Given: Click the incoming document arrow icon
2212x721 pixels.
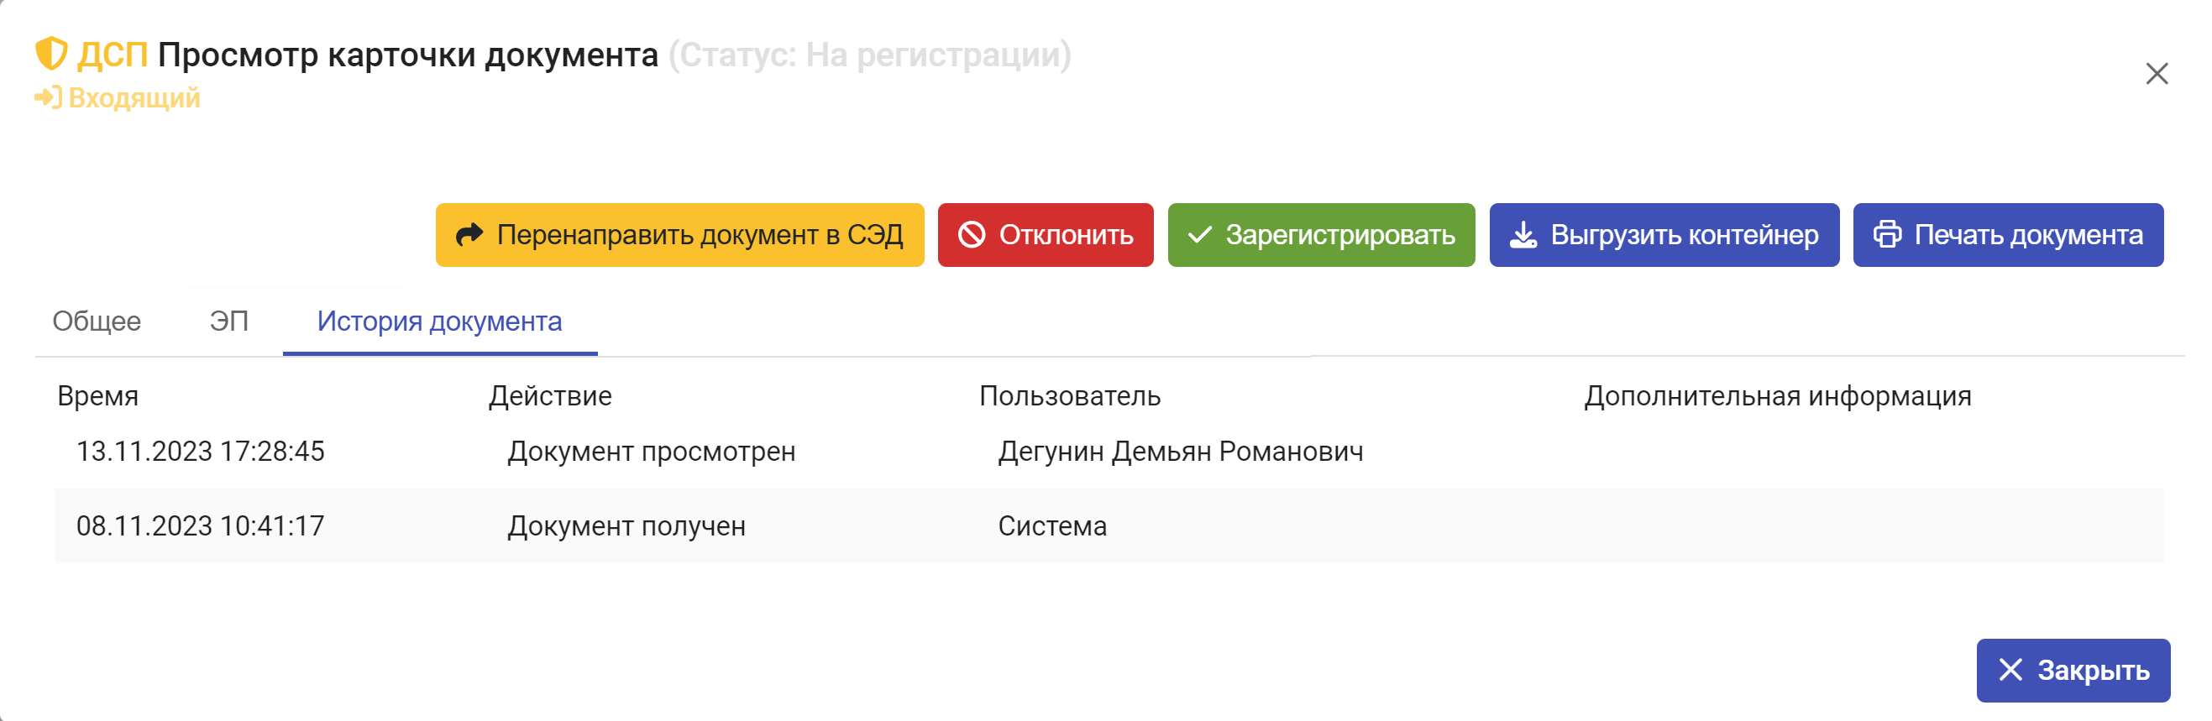Looking at the screenshot, I should (x=48, y=98).
